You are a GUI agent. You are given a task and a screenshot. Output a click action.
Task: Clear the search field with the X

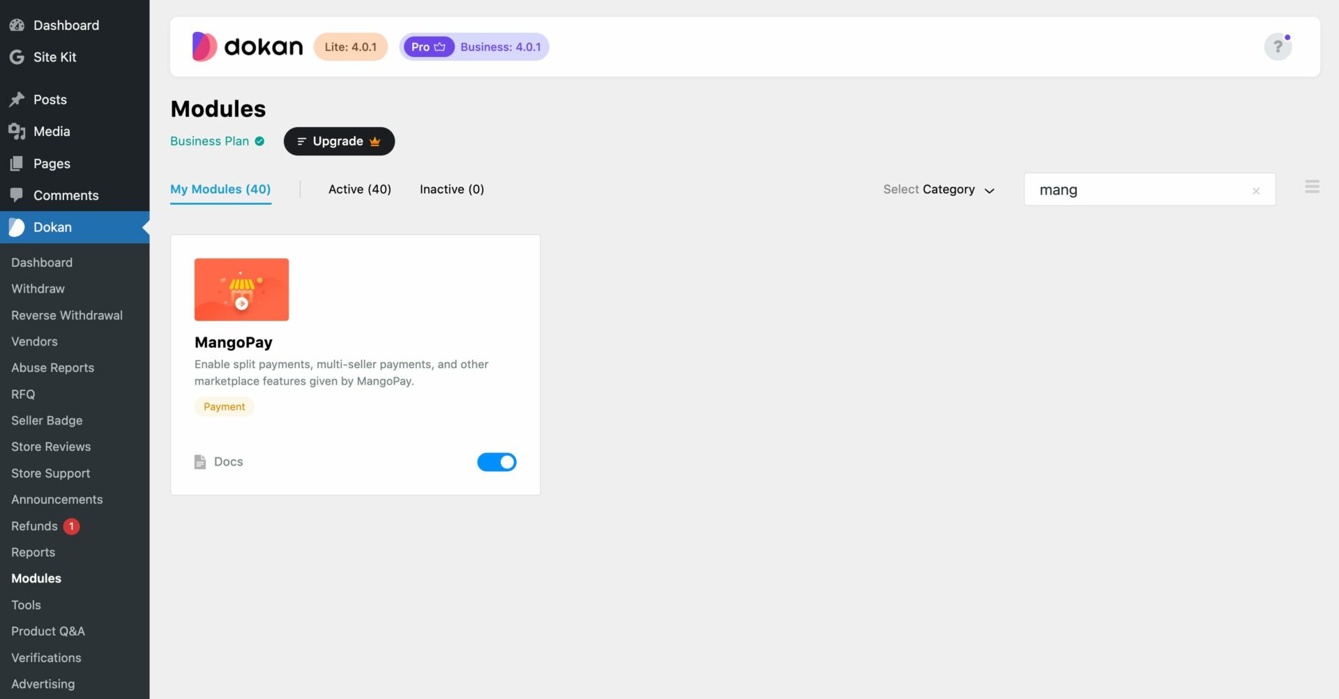(1256, 190)
